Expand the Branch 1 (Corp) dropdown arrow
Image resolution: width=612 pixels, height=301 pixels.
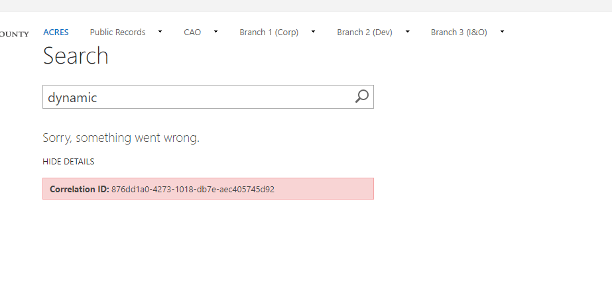(x=313, y=32)
